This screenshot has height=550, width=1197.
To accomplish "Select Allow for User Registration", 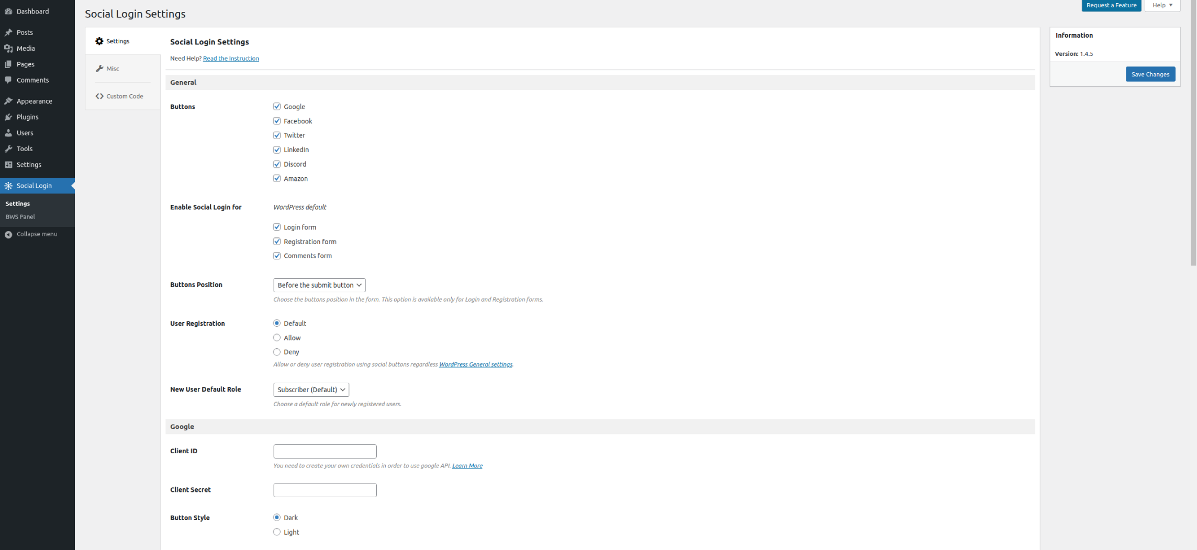I will pyautogui.click(x=277, y=338).
